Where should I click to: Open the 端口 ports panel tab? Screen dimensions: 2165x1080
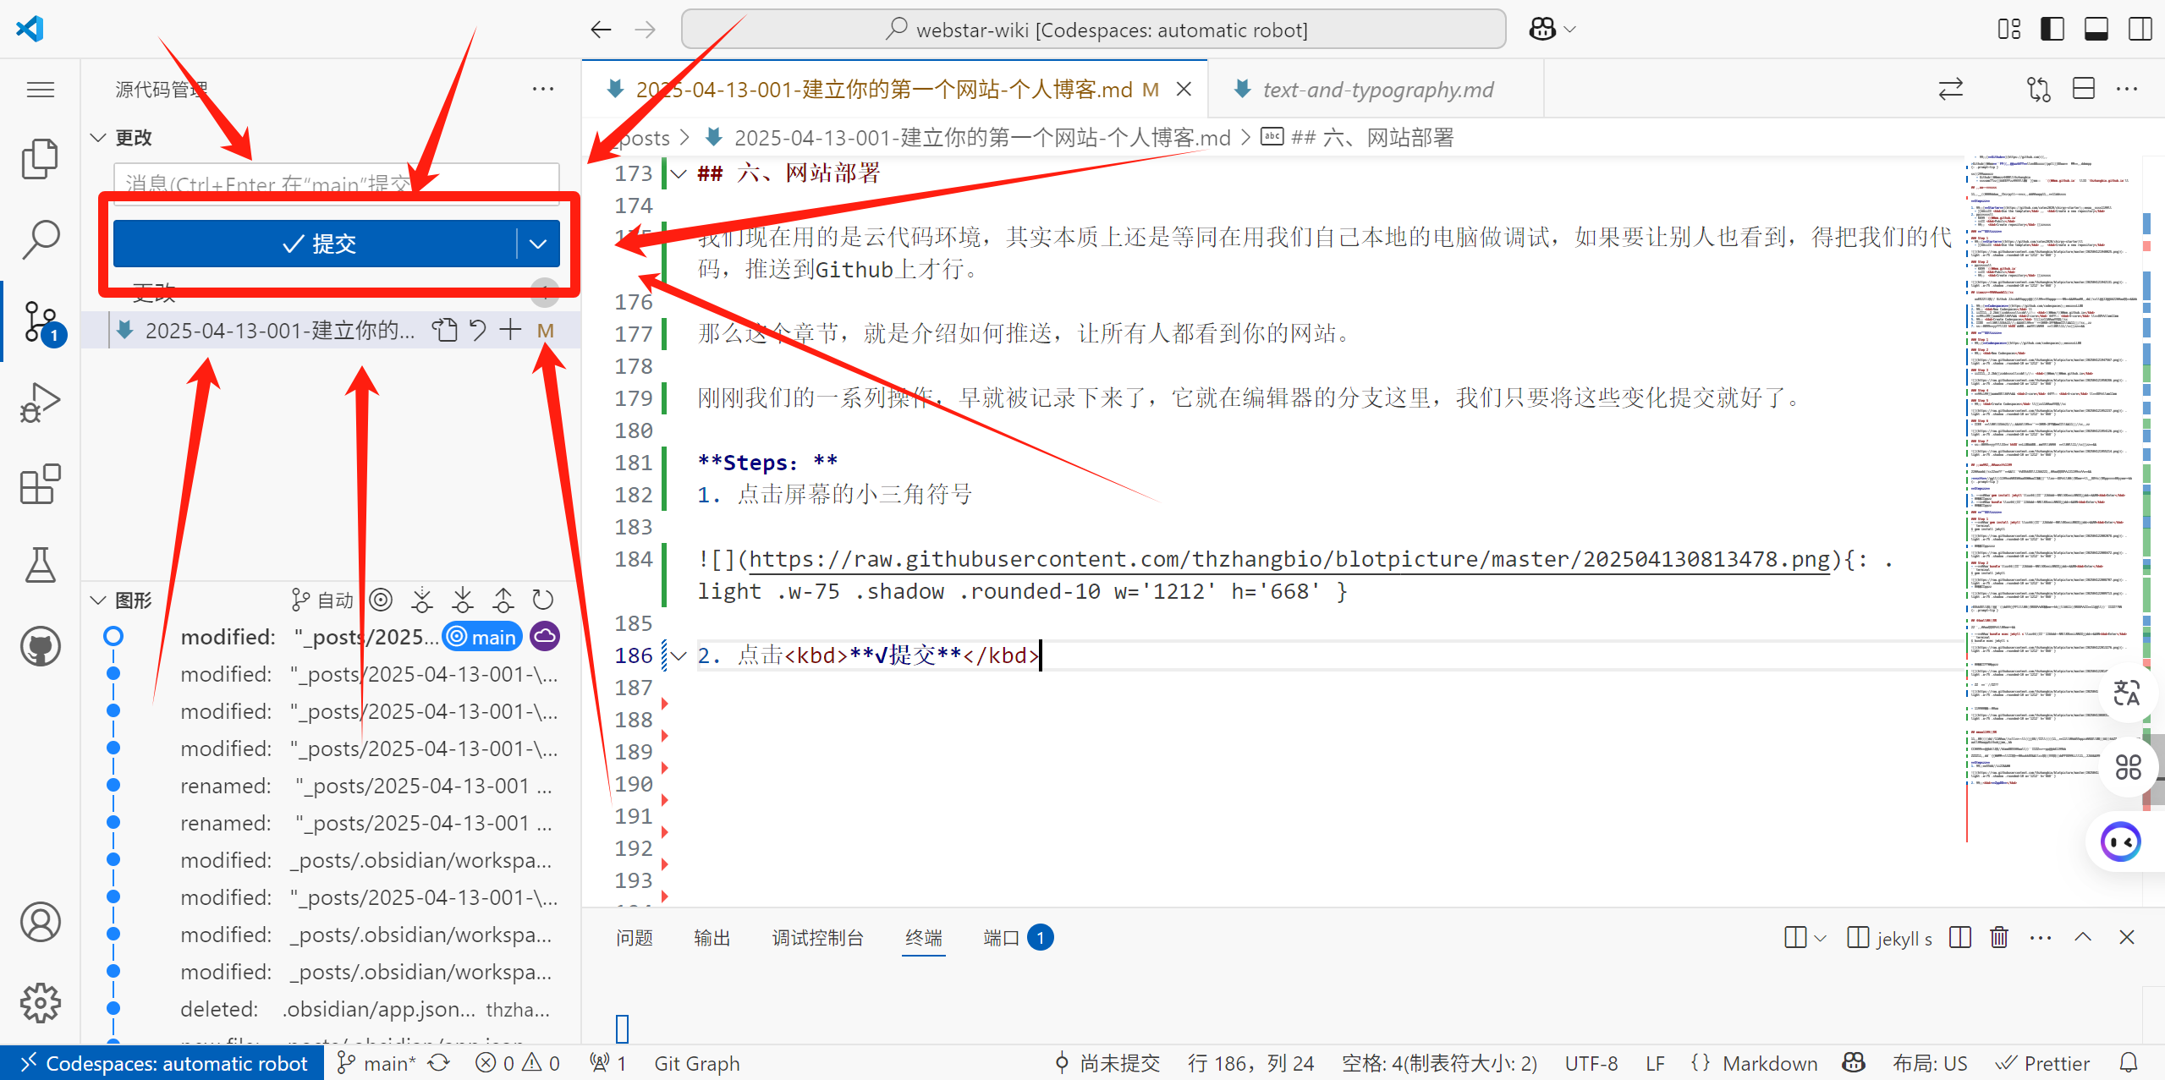[x=1002, y=937]
